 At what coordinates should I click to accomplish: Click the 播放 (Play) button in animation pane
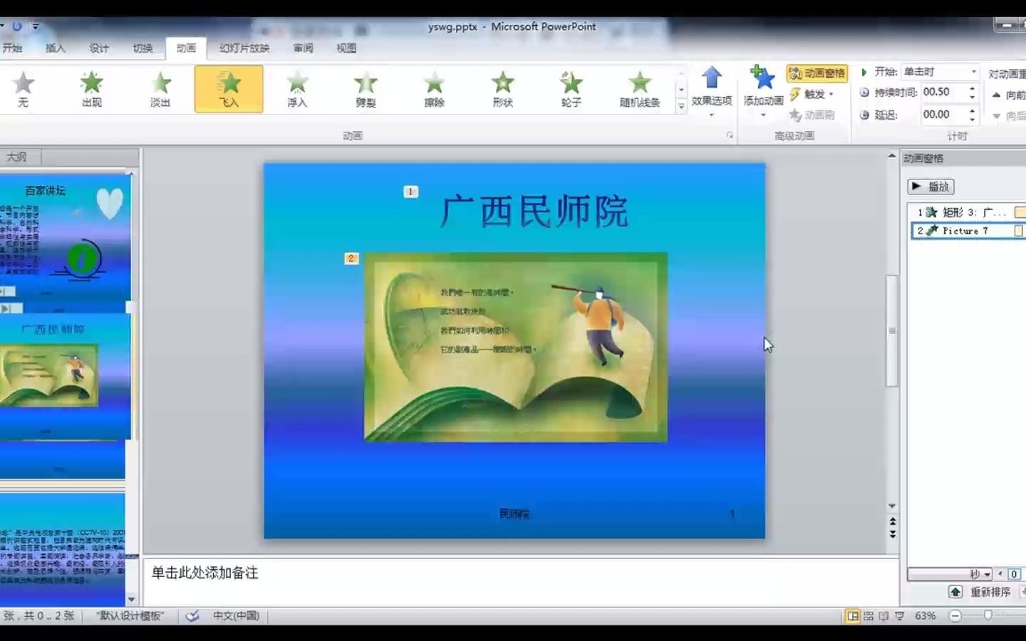931,187
